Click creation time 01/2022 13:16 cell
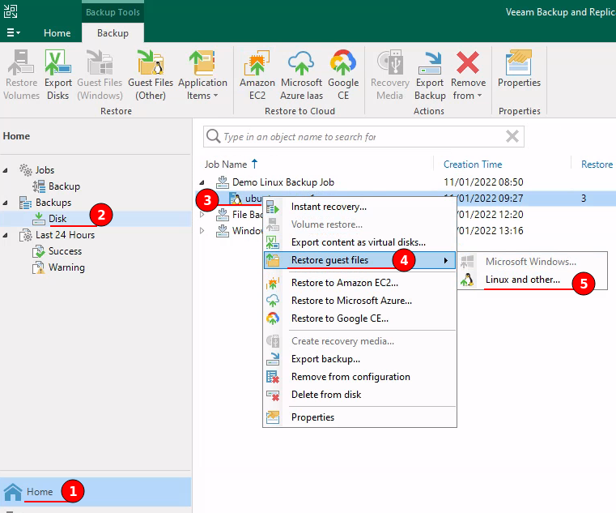This screenshot has height=513, width=616. pos(490,230)
